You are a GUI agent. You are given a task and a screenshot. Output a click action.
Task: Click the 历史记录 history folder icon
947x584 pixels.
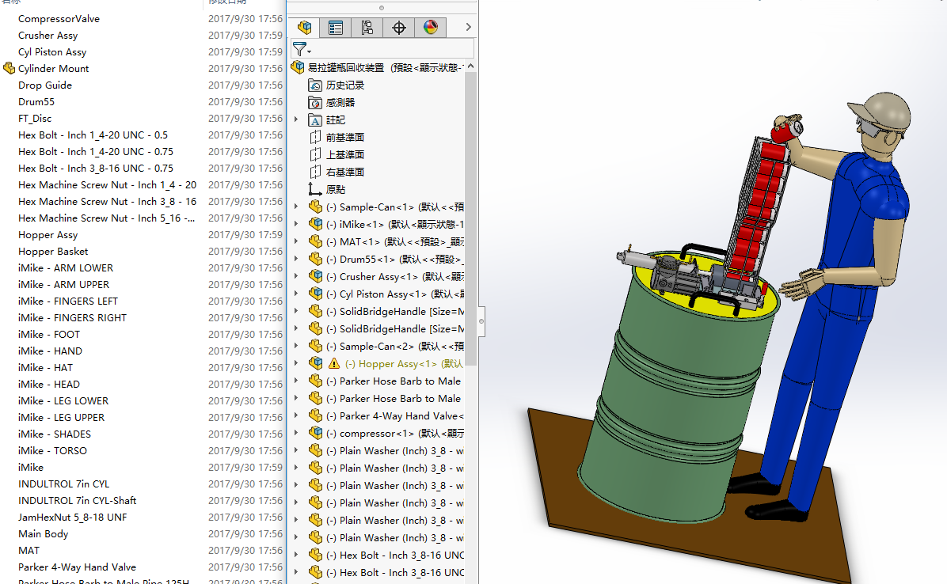pos(315,85)
